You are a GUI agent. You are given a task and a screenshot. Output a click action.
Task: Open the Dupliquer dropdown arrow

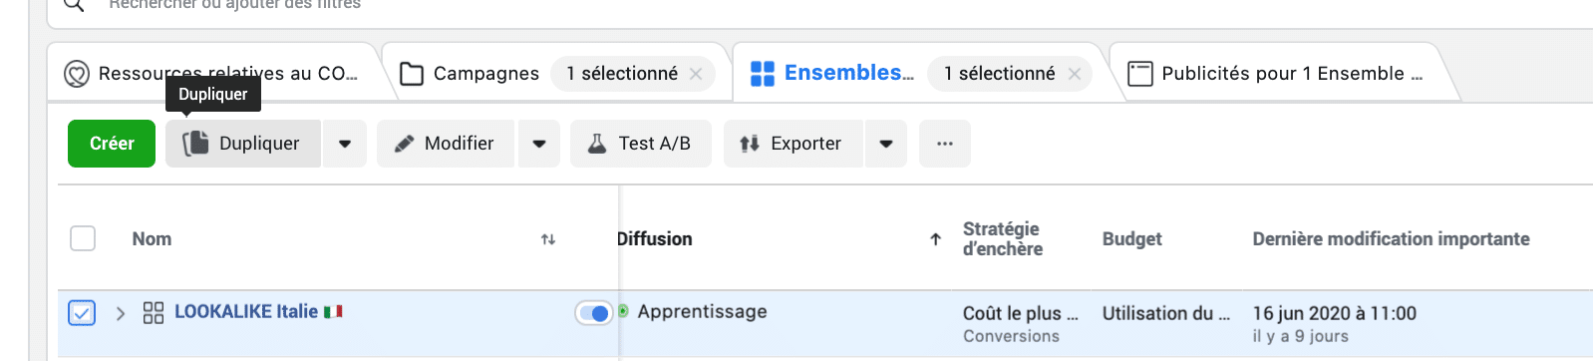(345, 144)
